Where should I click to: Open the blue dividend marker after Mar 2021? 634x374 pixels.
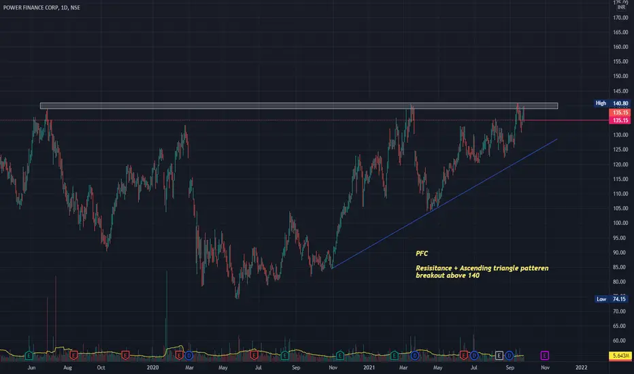point(414,356)
